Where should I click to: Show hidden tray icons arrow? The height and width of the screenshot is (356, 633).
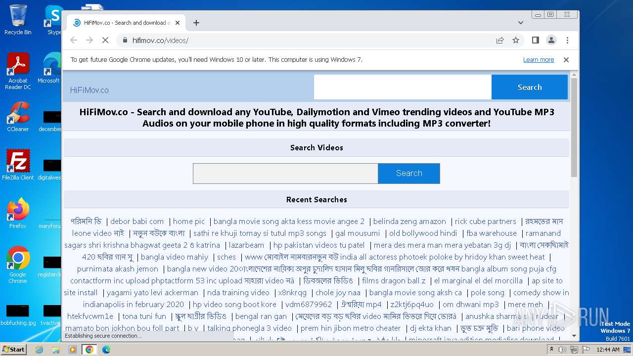(551, 350)
